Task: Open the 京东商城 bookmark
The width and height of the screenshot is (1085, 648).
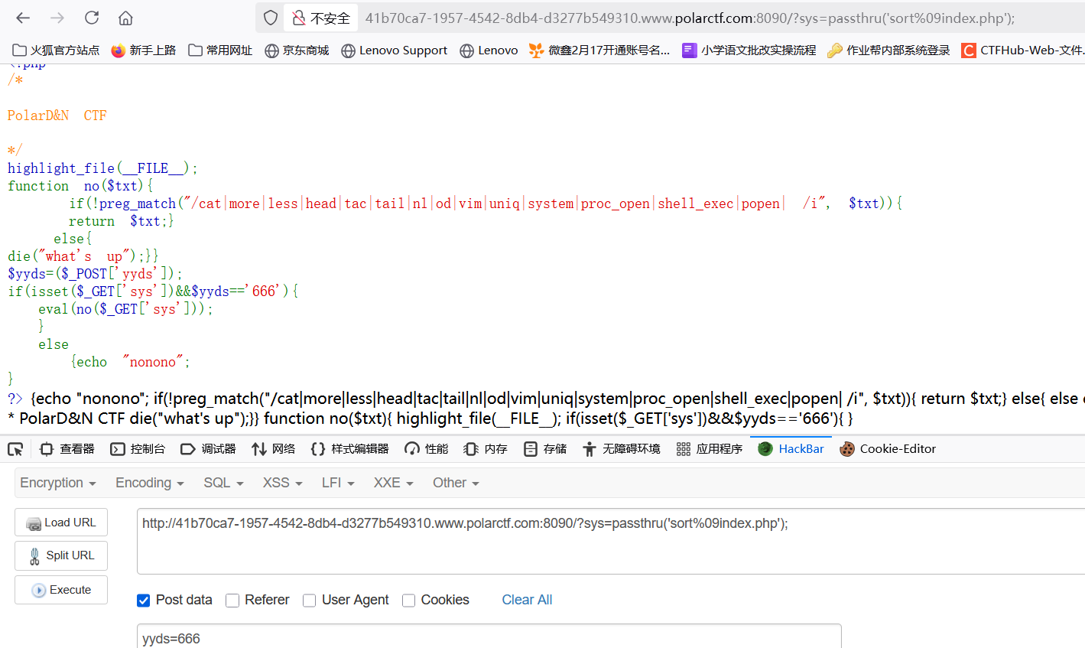Action: pyautogui.click(x=297, y=50)
